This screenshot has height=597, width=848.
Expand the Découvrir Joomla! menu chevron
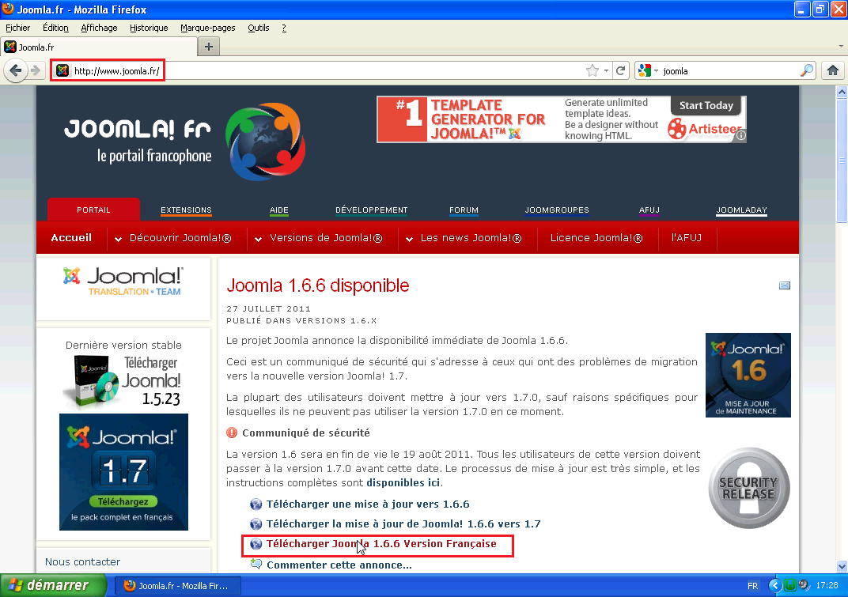coord(118,239)
